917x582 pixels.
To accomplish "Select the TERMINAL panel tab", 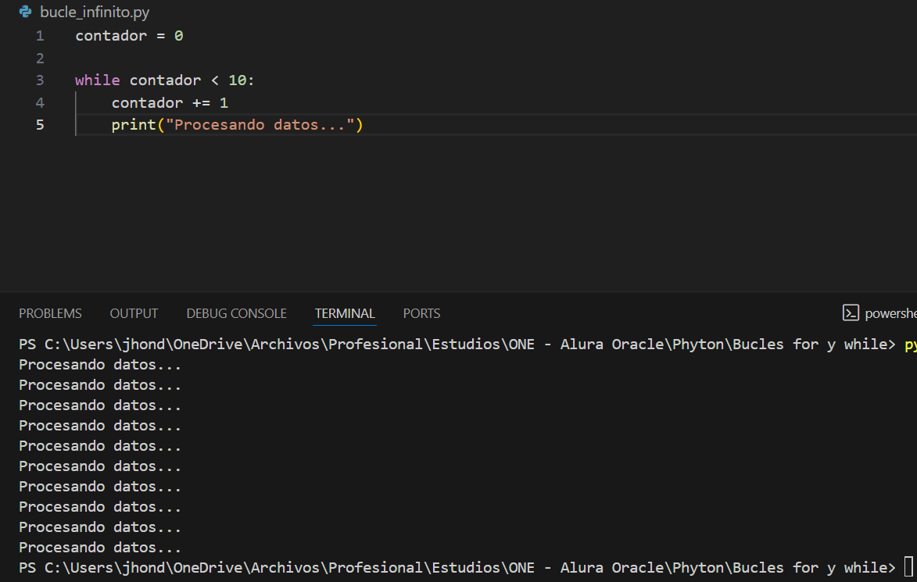I will pyautogui.click(x=345, y=313).
